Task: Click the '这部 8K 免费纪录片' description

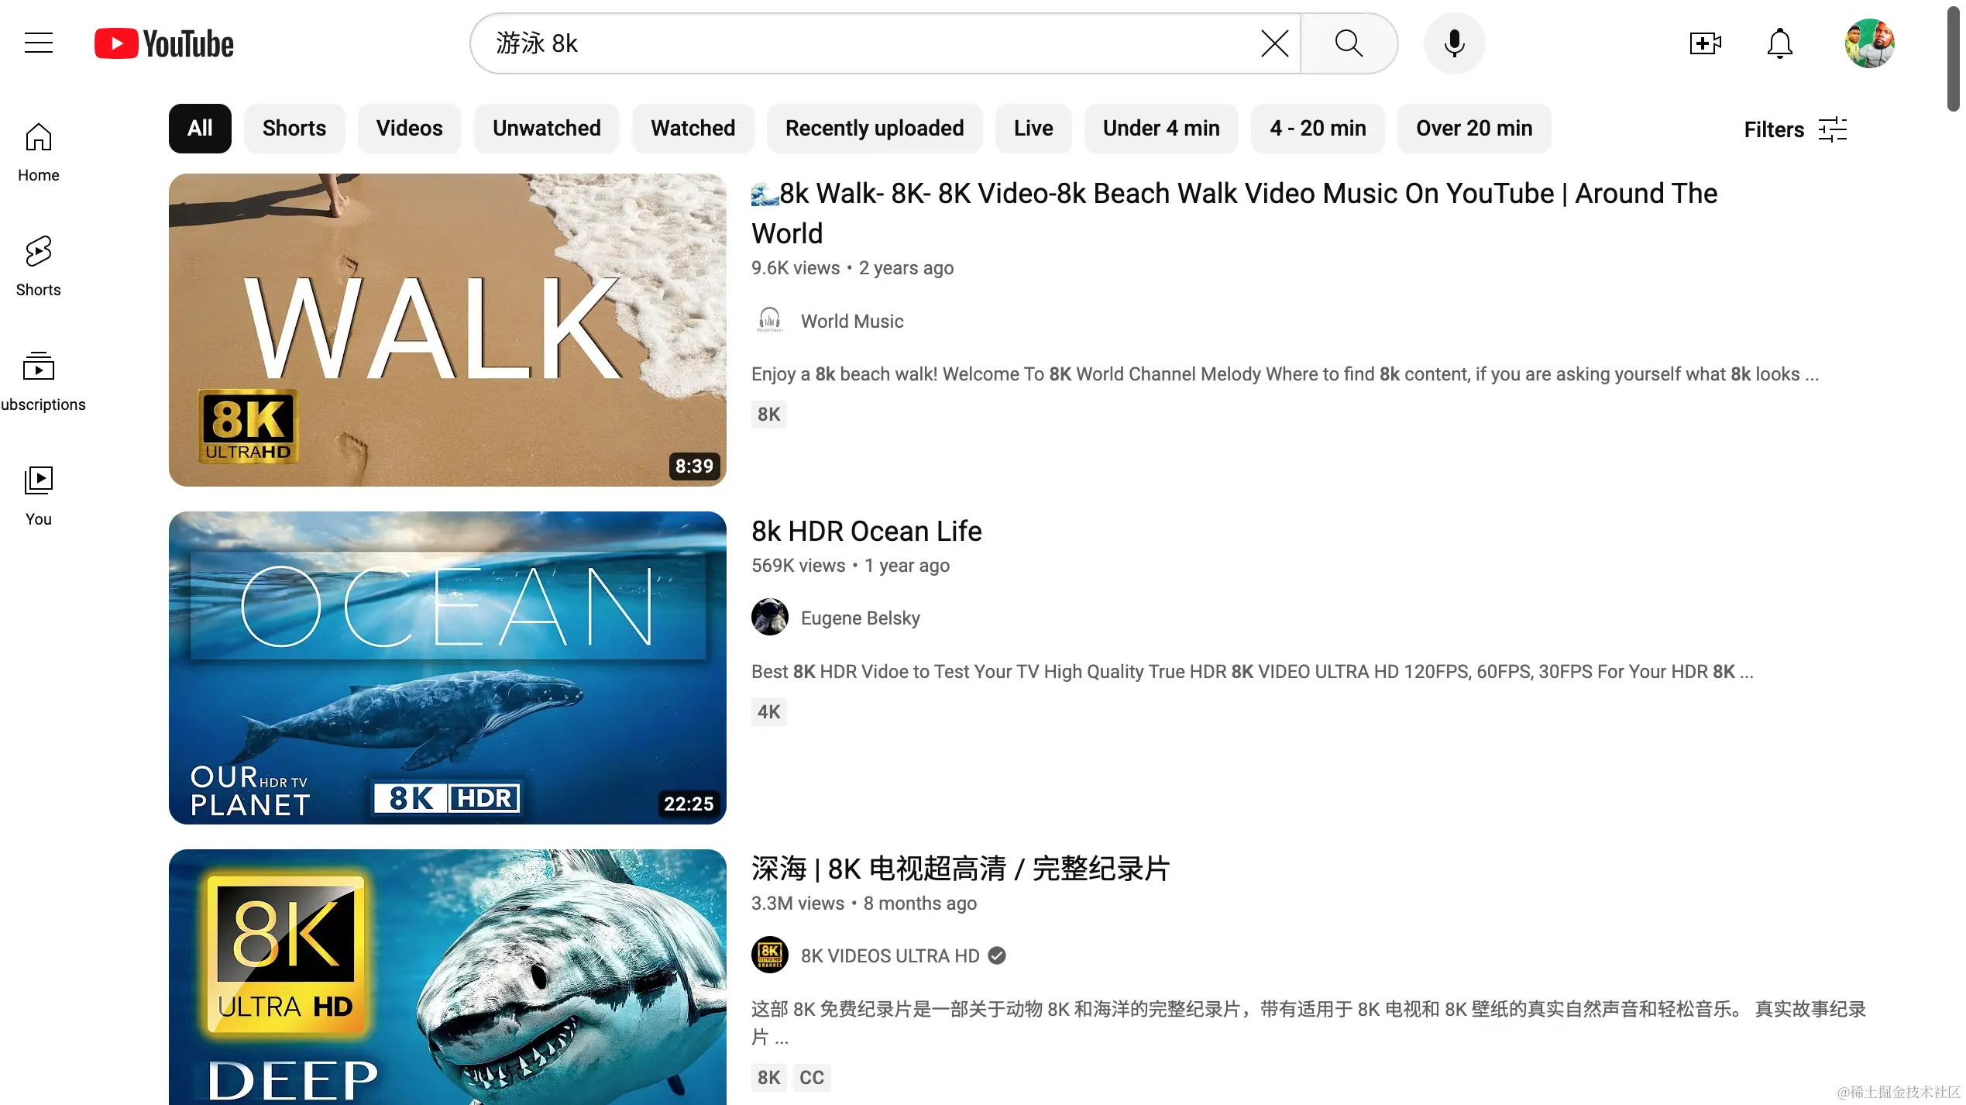Action: point(1308,1023)
